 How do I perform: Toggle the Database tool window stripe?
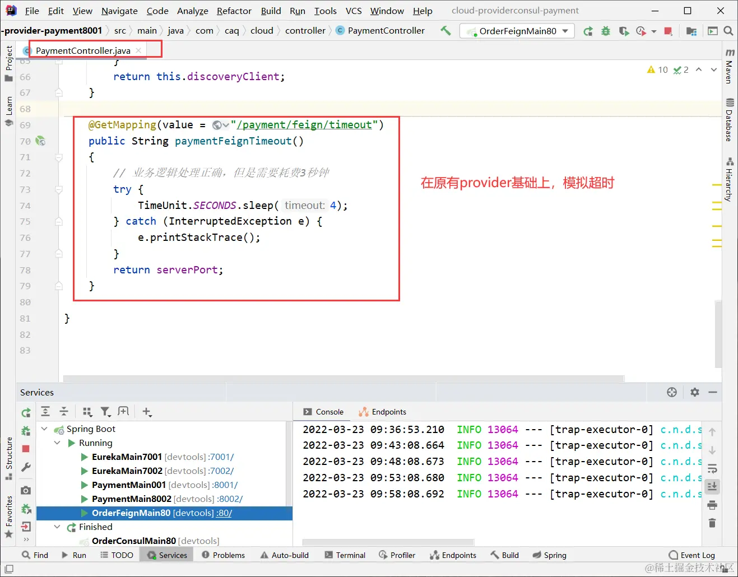[x=730, y=119]
